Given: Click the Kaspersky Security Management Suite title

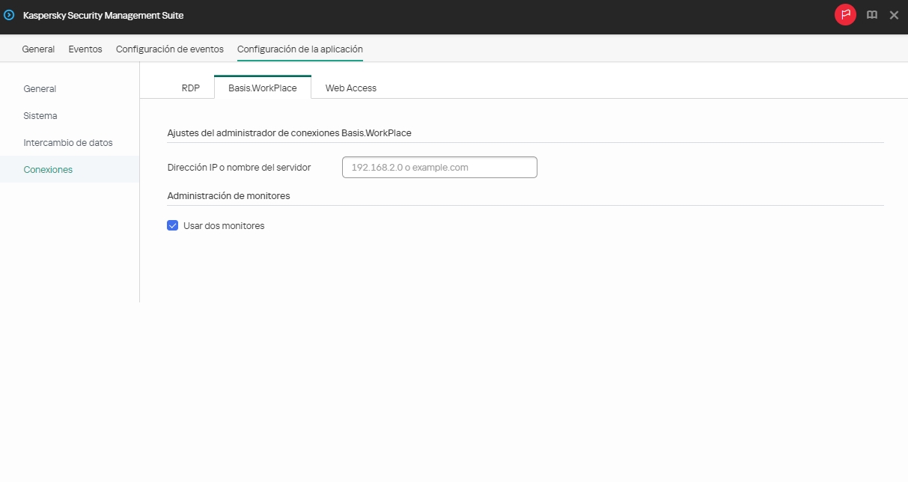Looking at the screenshot, I should (102, 14).
